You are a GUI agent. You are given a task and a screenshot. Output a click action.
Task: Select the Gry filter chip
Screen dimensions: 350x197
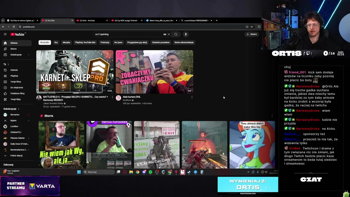(56, 42)
